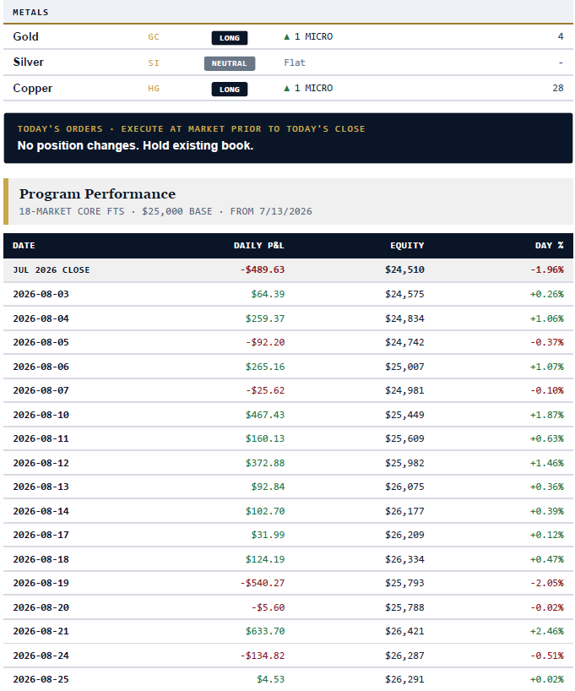Screen dimensions: 575x691
Task: Click the +1.07% day percent value
Action: [x=547, y=367]
